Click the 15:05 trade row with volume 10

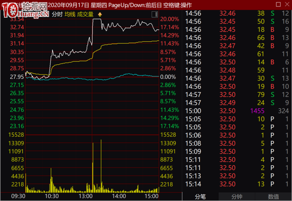[237, 119]
